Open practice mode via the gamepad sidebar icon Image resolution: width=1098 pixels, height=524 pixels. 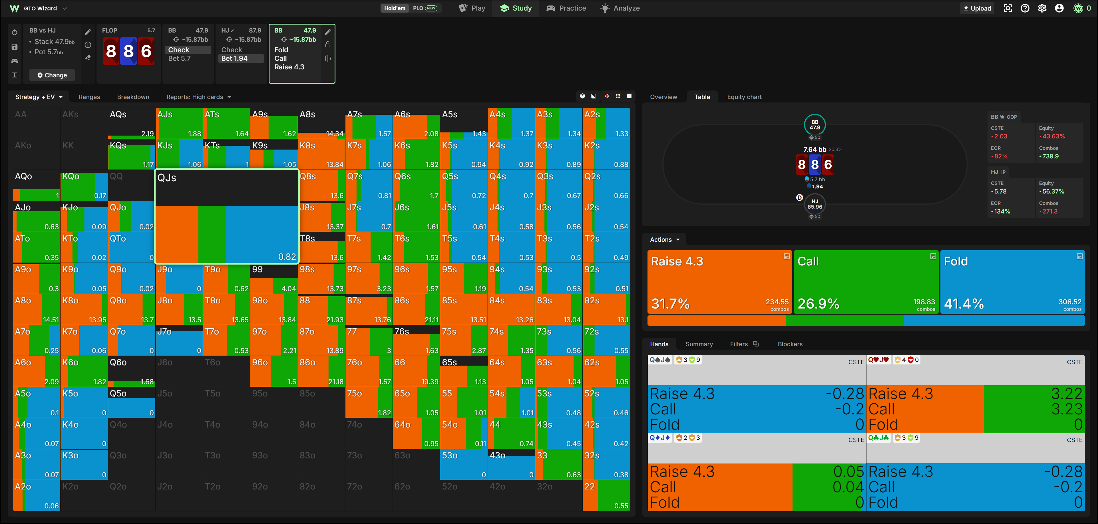15,61
